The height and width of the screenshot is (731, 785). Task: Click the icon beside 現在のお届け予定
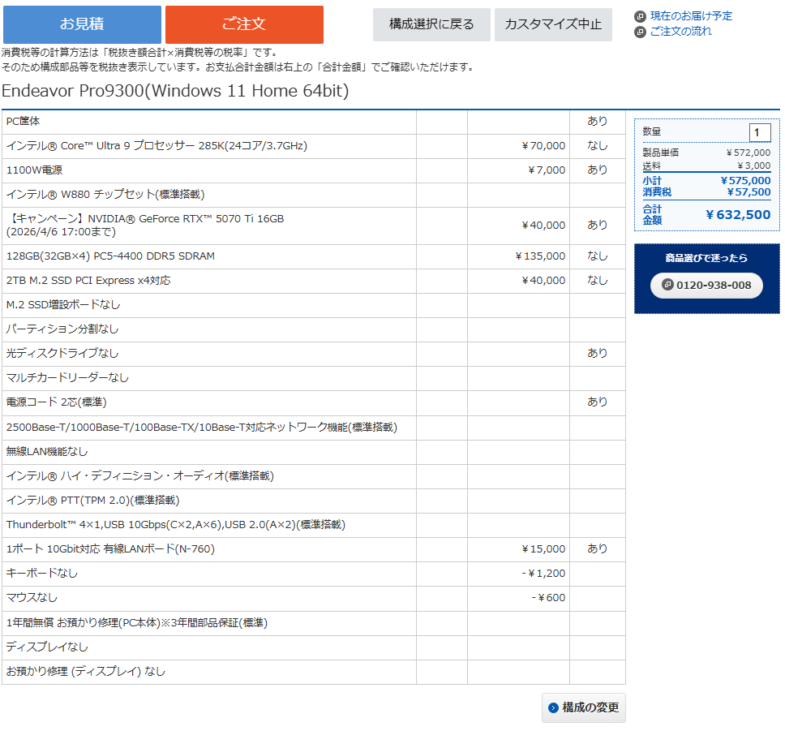pos(640,16)
